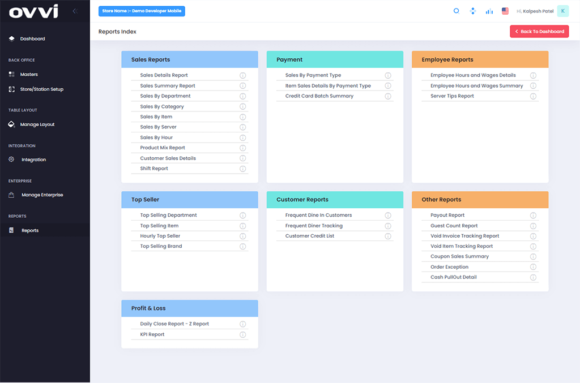Open Frequent Dine In Customers report
Viewport: 580px width, 383px height.
coord(318,215)
